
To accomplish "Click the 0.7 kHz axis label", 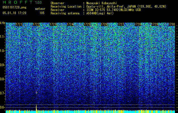I will (2, 93).
